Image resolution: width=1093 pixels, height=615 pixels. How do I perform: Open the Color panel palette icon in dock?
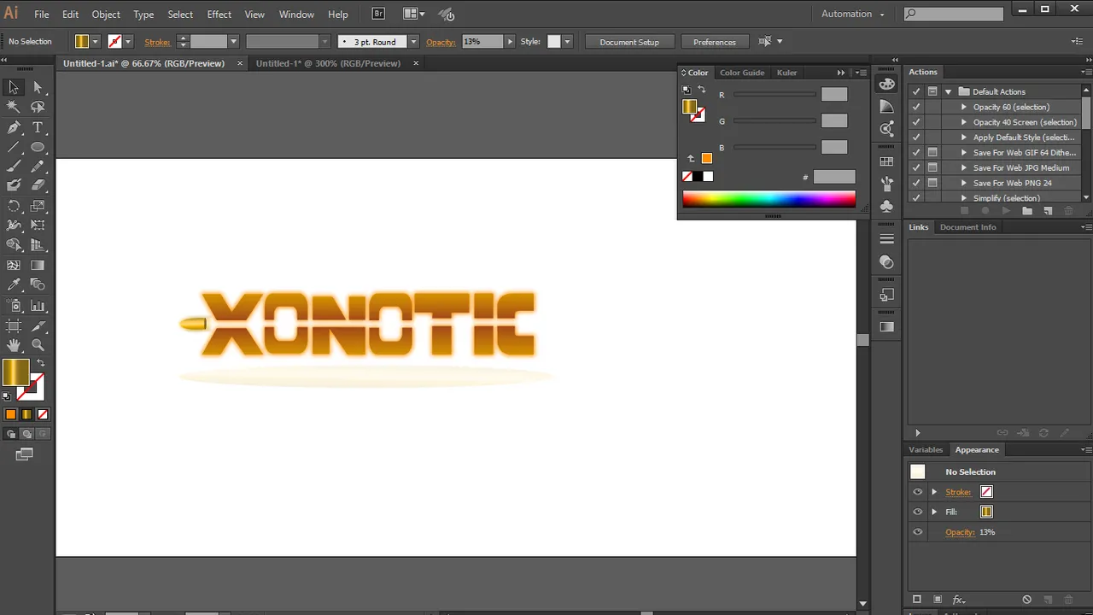click(887, 84)
